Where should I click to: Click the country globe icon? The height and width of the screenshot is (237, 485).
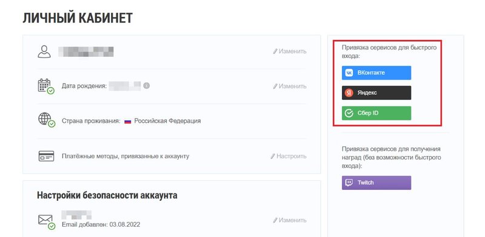coord(46,120)
